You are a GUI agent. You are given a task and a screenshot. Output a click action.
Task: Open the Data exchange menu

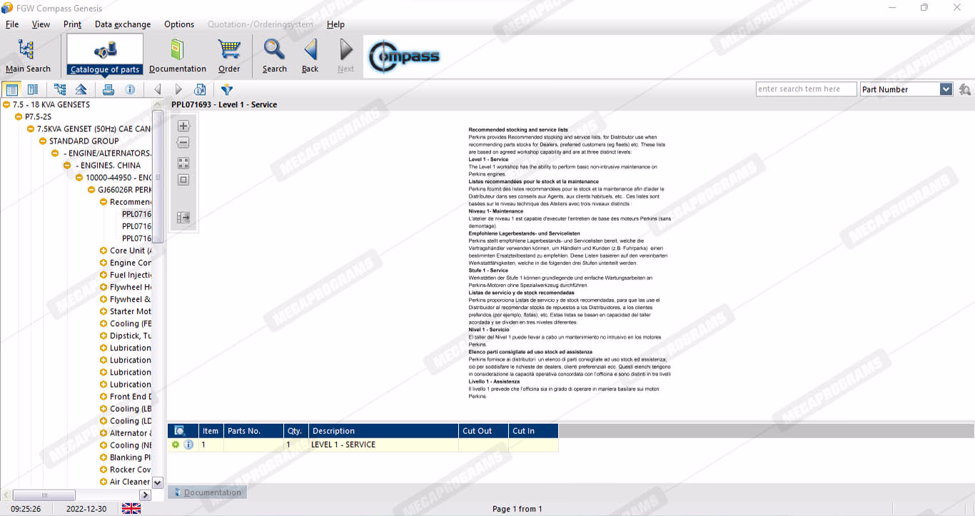tap(123, 24)
